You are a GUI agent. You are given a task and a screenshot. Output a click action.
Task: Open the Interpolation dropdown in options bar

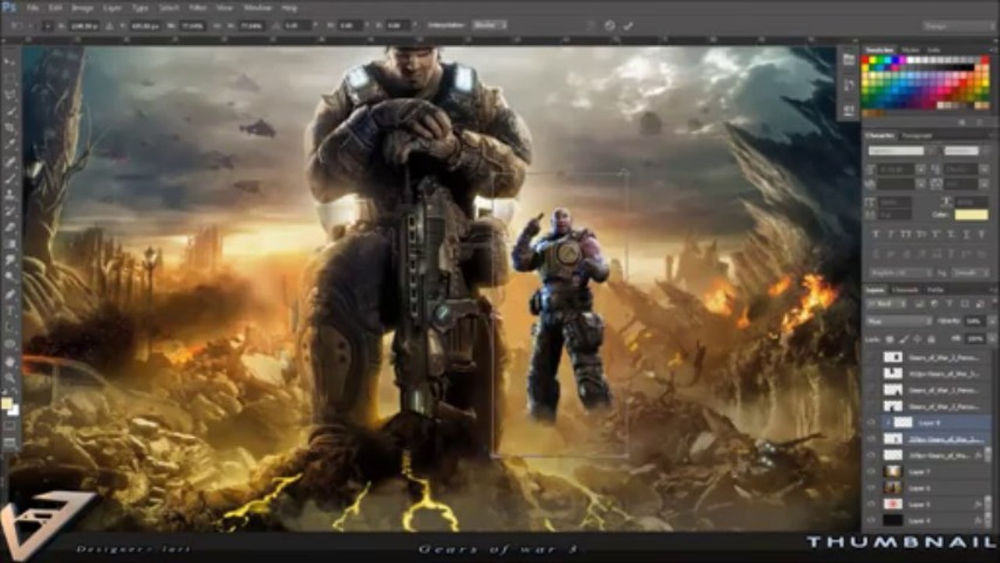click(x=490, y=25)
